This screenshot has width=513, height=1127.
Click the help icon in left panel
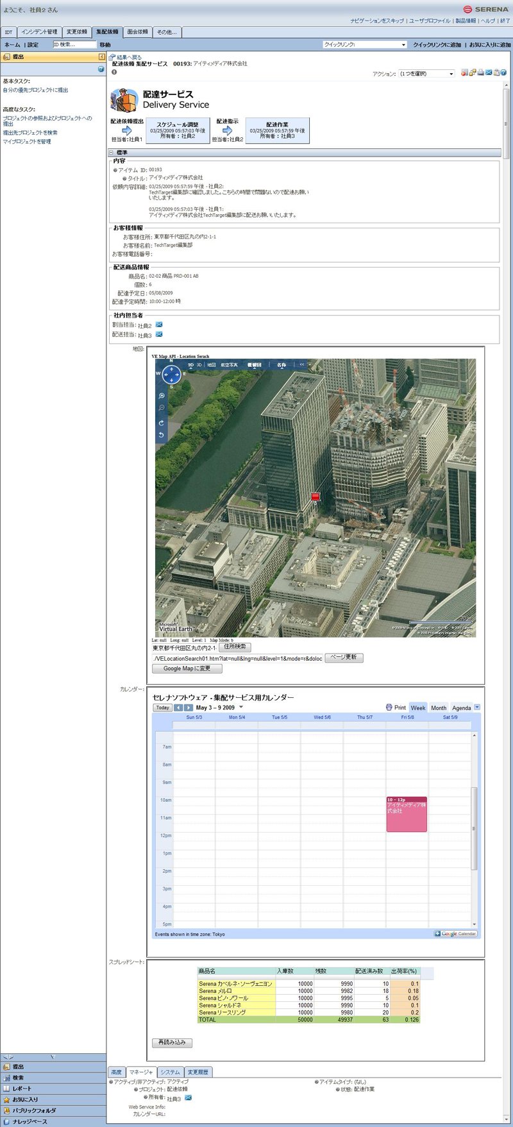tap(101, 69)
